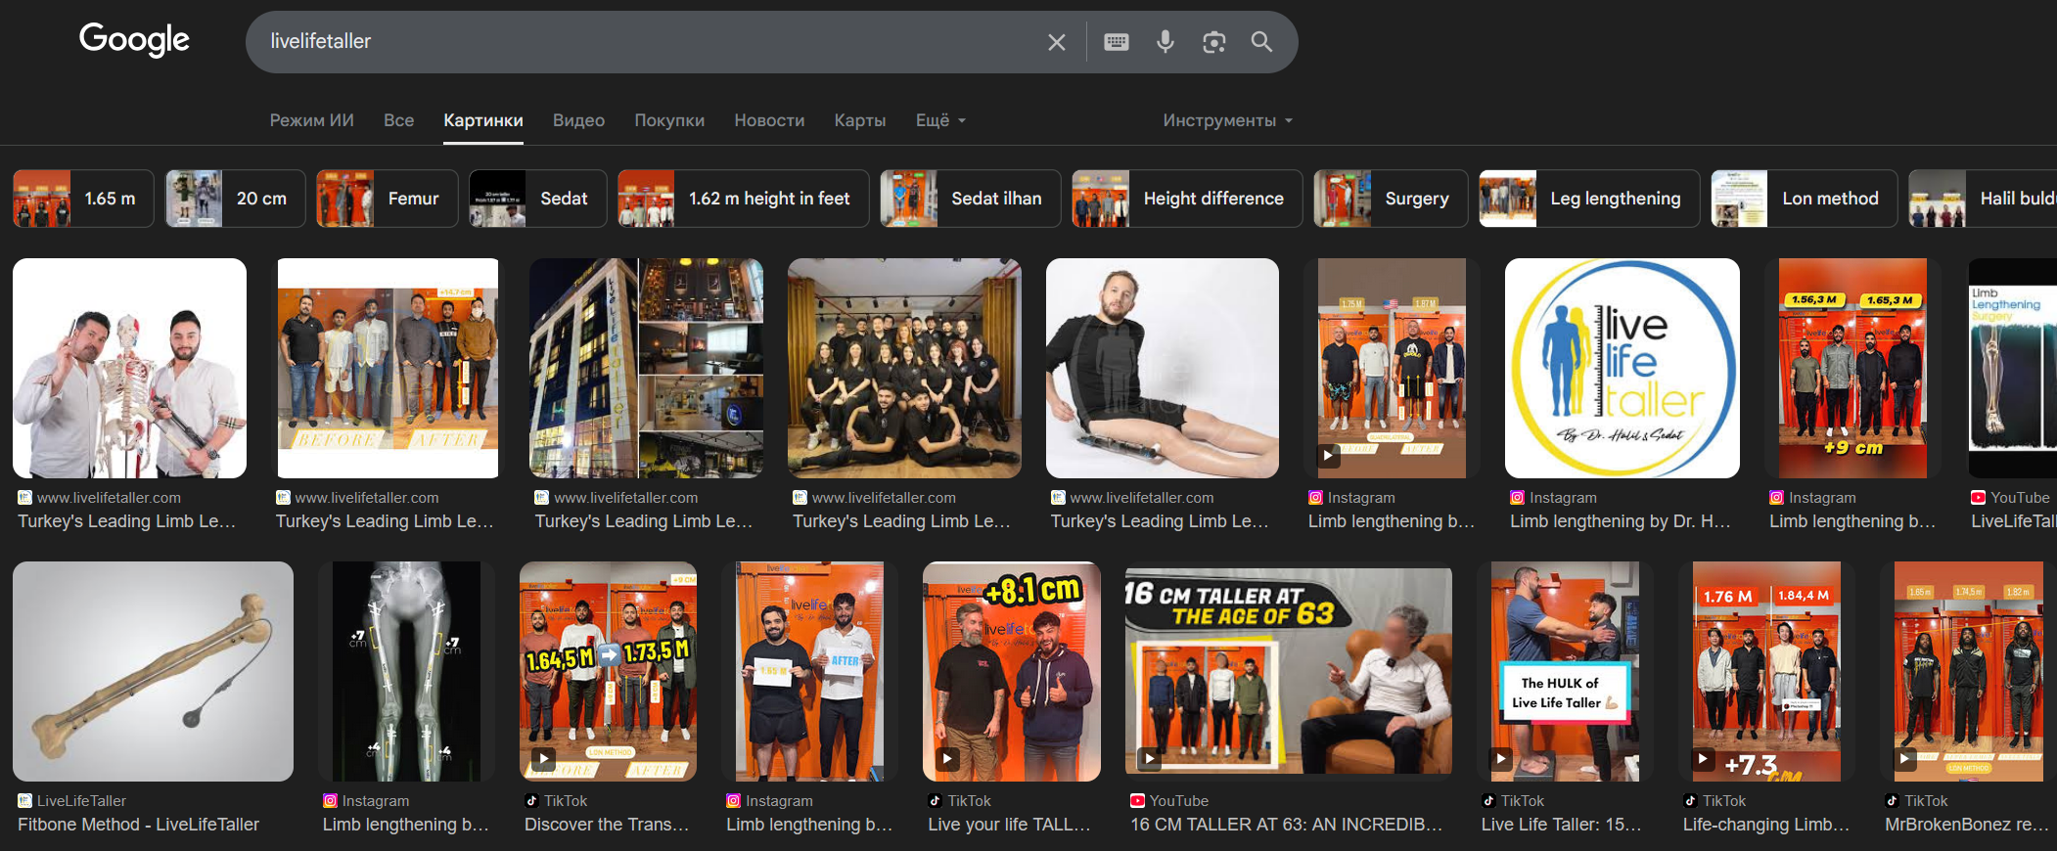Open Live Life Taller: 15… TikTok link
2057x851 pixels.
[1562, 825]
